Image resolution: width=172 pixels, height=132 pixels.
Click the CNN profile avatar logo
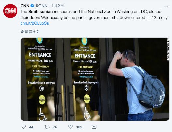10,11
